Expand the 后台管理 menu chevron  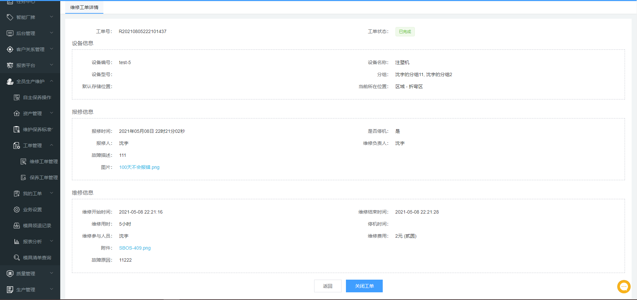pyautogui.click(x=52, y=33)
